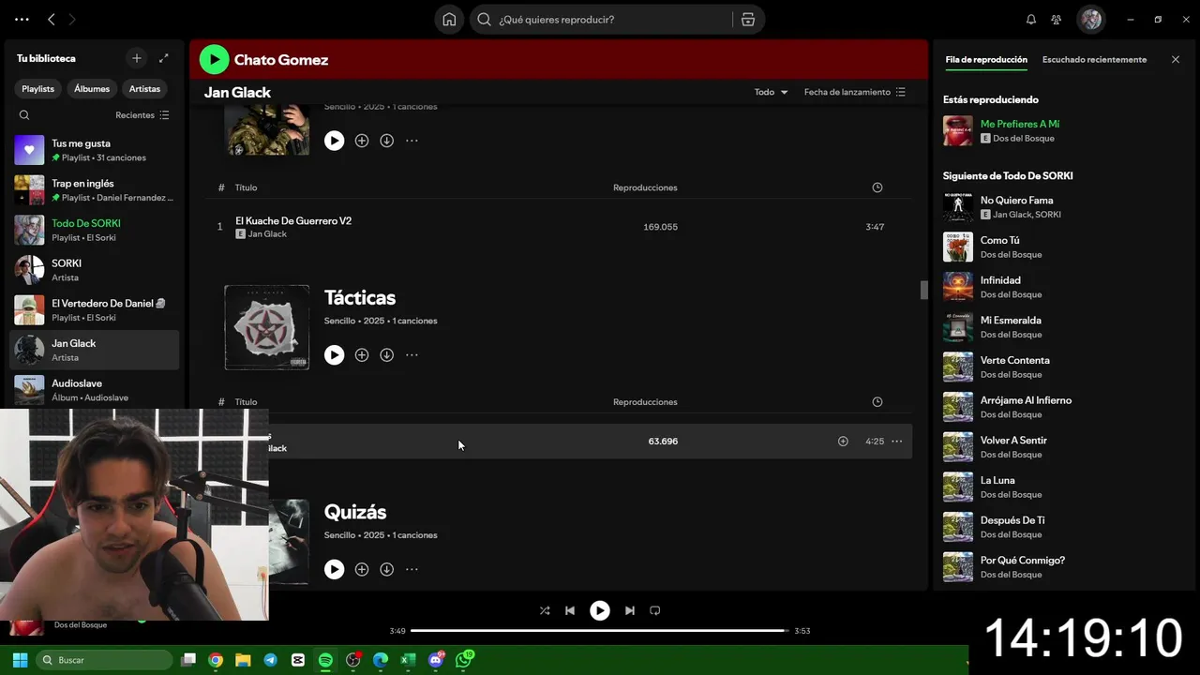Image resolution: width=1200 pixels, height=675 pixels.
Task: Open Tus me gusta playlist
Action: click(94, 150)
